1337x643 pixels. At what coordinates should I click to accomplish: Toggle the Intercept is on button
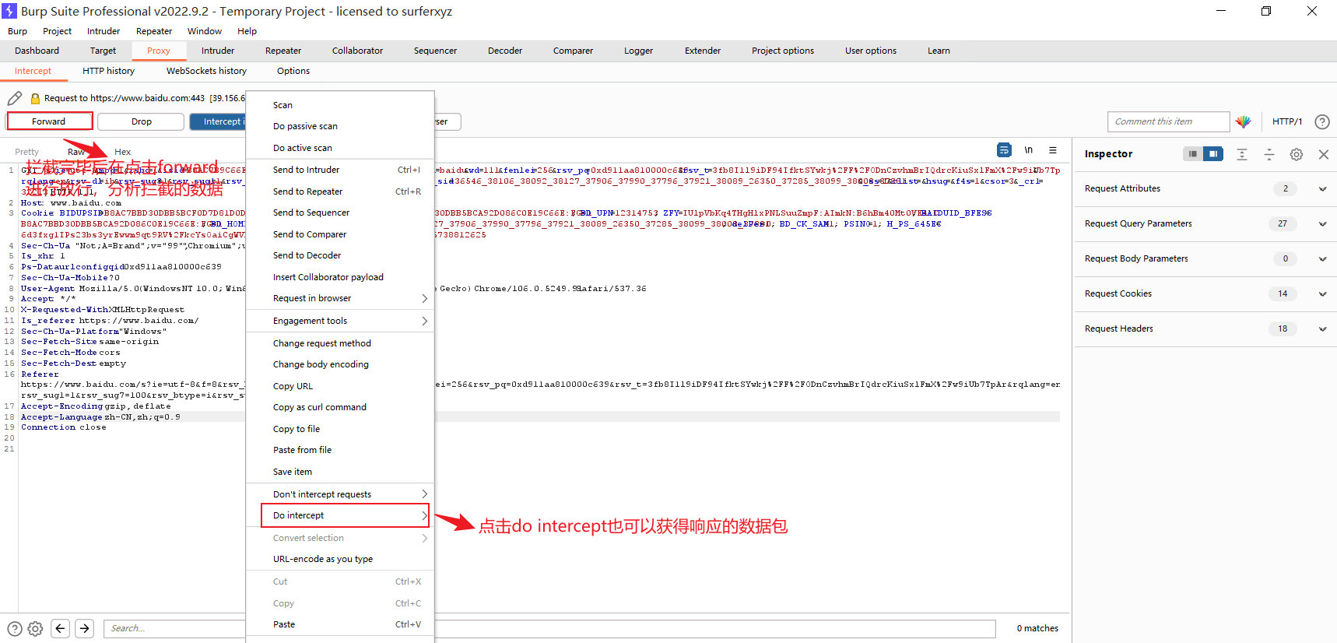pos(218,121)
